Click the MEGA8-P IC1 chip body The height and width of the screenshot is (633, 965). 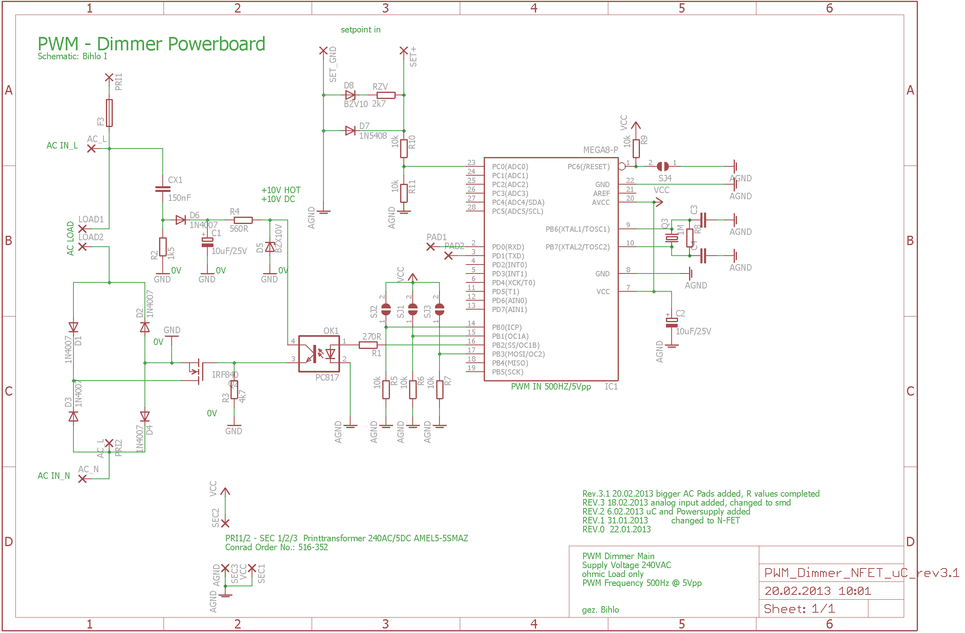tap(551, 269)
